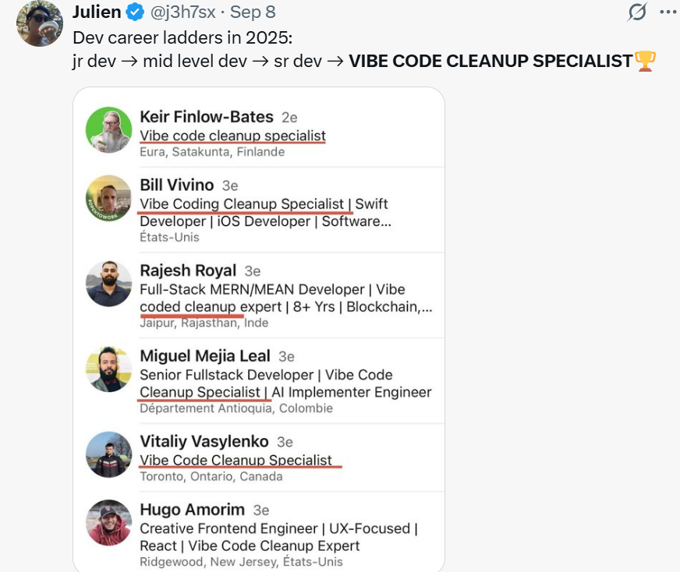Click Rajesh Royal's profile photo
This screenshot has height=572, width=680.
(108, 284)
